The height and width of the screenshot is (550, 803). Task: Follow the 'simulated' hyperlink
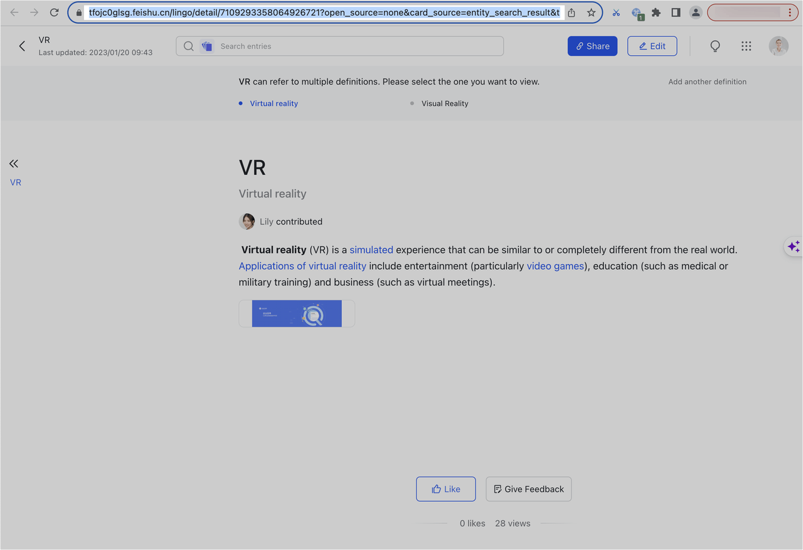pyautogui.click(x=371, y=250)
